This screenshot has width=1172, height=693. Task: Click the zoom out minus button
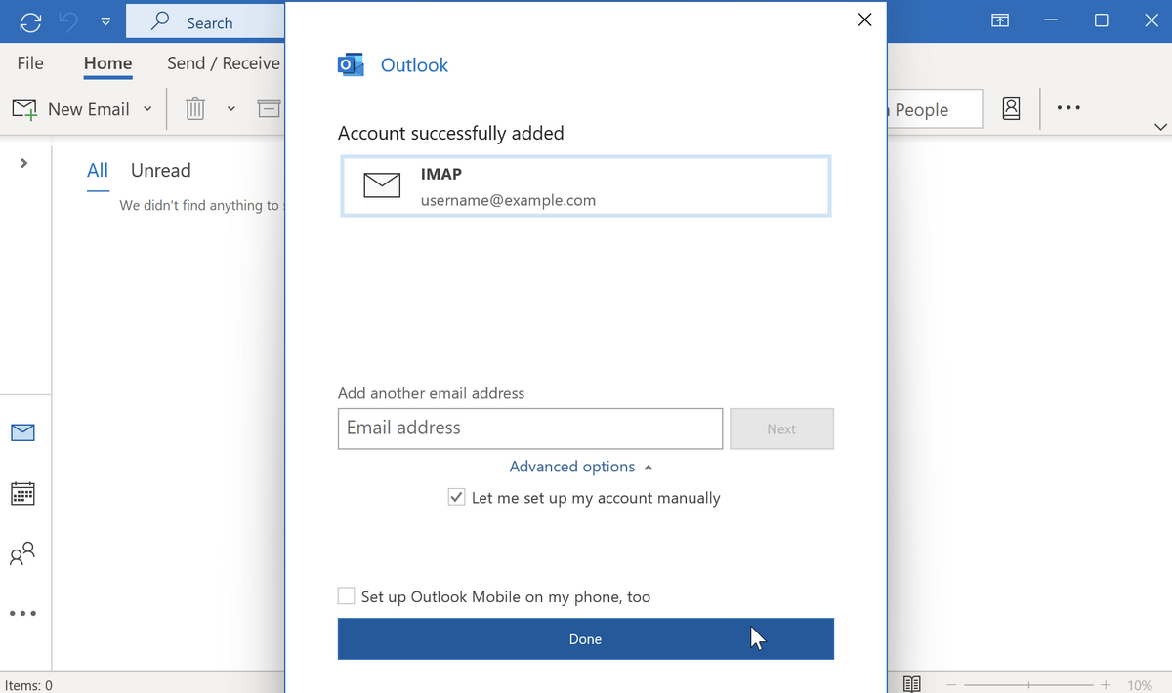click(x=952, y=685)
